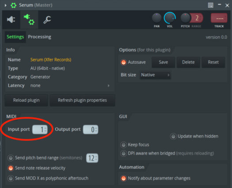The height and width of the screenshot is (188, 232).
Task: Open the mixer TRACK selector
Action: click(219, 18)
